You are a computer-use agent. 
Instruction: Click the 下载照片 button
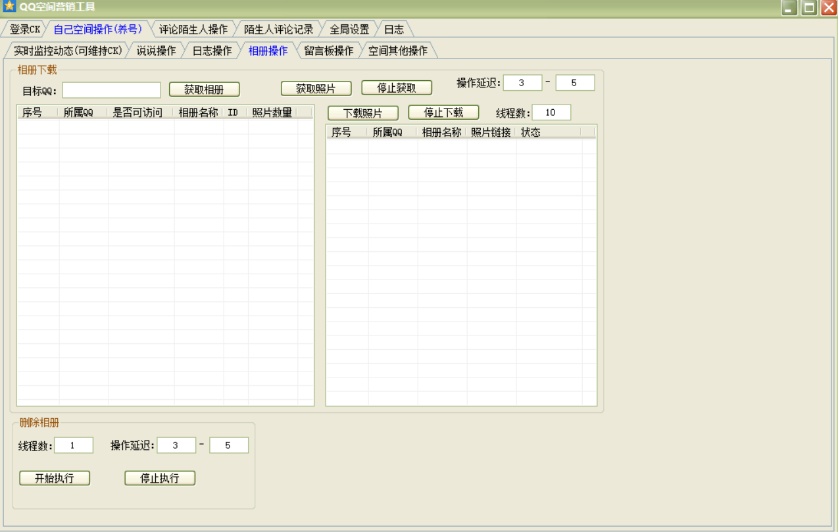[x=363, y=113]
